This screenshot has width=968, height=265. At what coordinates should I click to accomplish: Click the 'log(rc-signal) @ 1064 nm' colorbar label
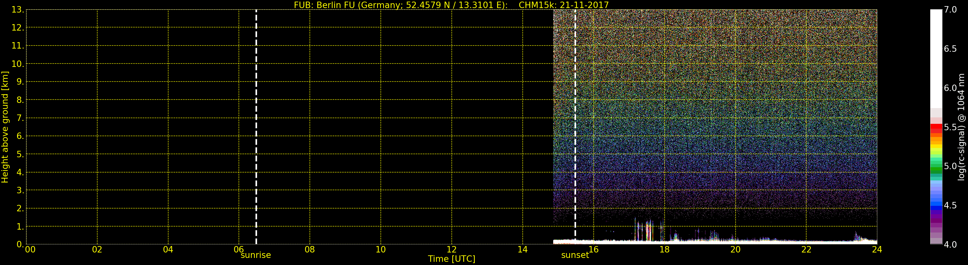pos(961,127)
